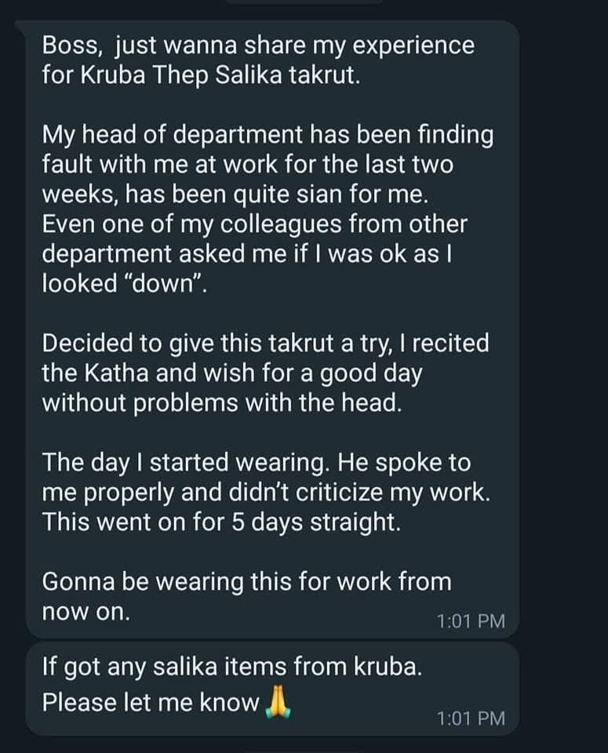Click the line starting "Boss, just wanna share"
This screenshot has width=608, height=753.
tap(258, 45)
